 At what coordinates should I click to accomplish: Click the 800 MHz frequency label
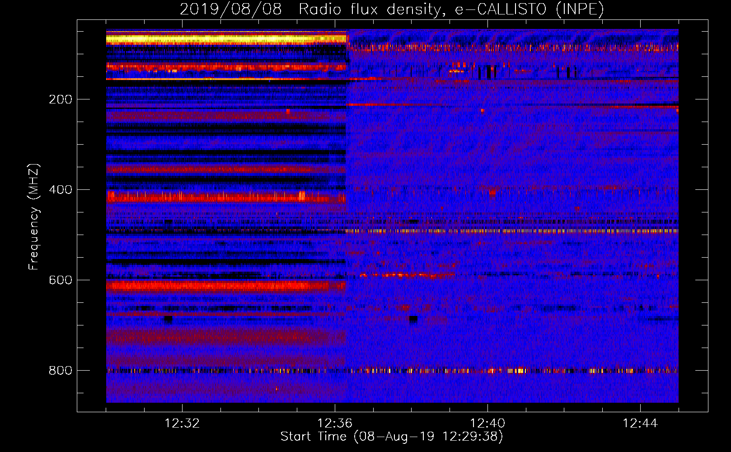coord(61,371)
